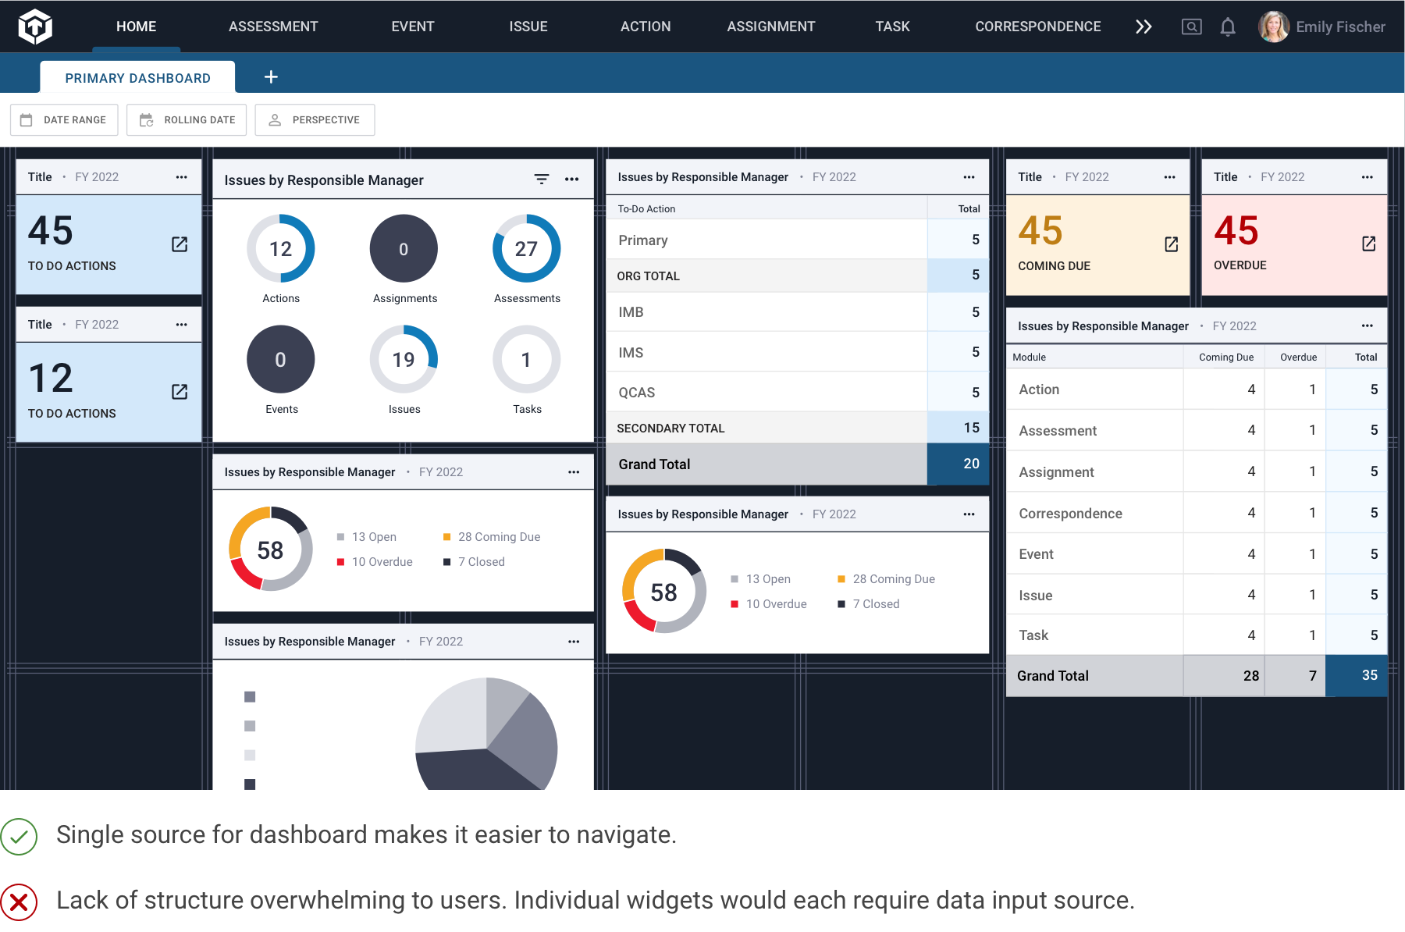Go to the ASSESSMENT section
Viewport: 1405px width, 932px height.
click(273, 27)
